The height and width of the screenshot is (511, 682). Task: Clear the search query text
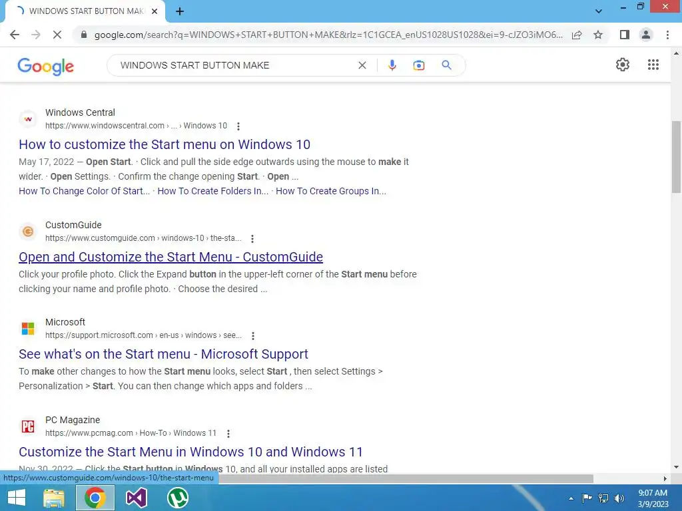tap(362, 65)
